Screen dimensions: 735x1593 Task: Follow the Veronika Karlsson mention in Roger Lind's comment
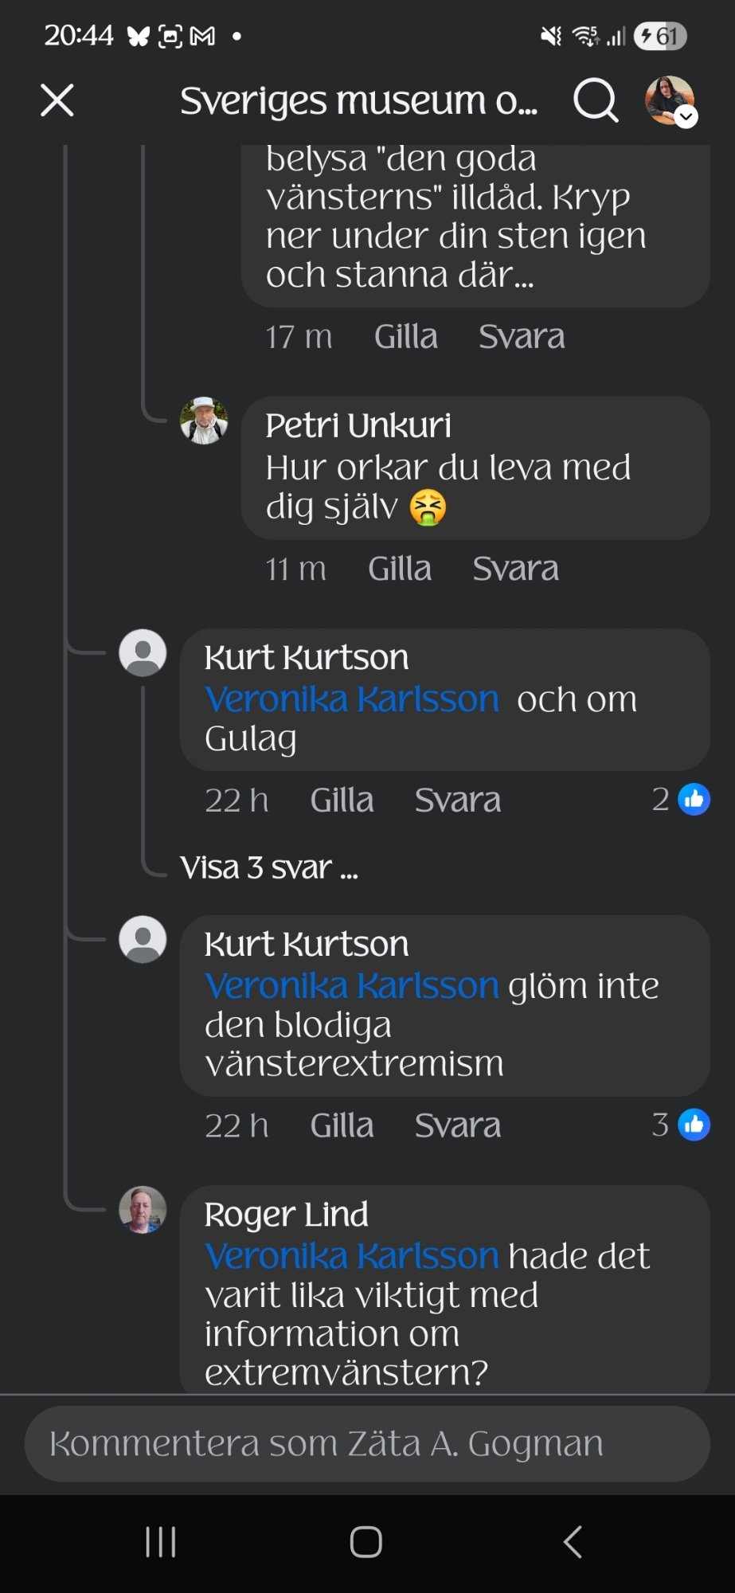351,1256
